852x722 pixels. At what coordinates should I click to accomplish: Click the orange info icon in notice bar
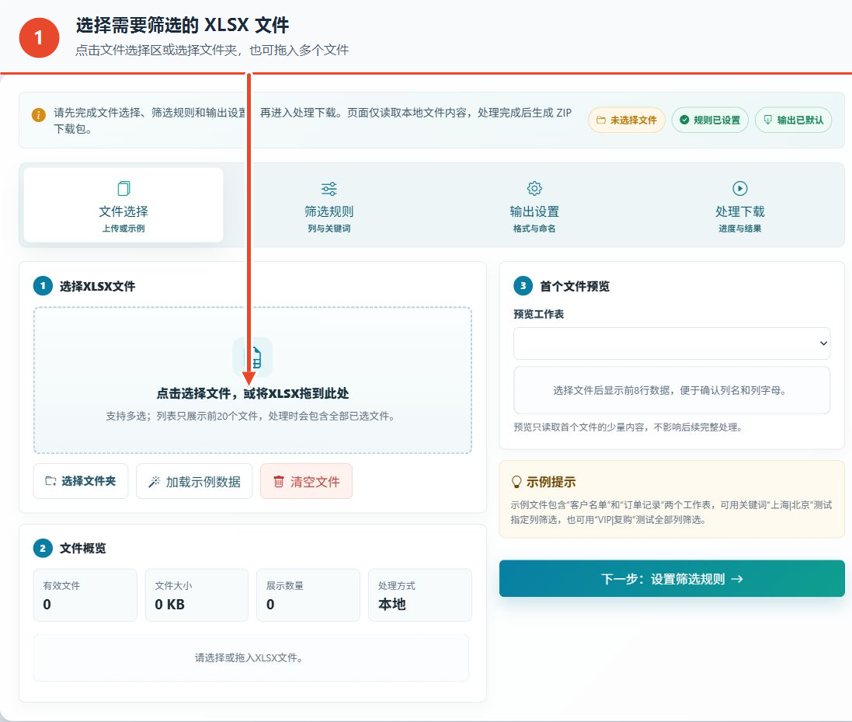39,115
